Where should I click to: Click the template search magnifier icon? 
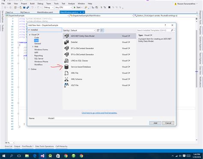coord(172,30)
